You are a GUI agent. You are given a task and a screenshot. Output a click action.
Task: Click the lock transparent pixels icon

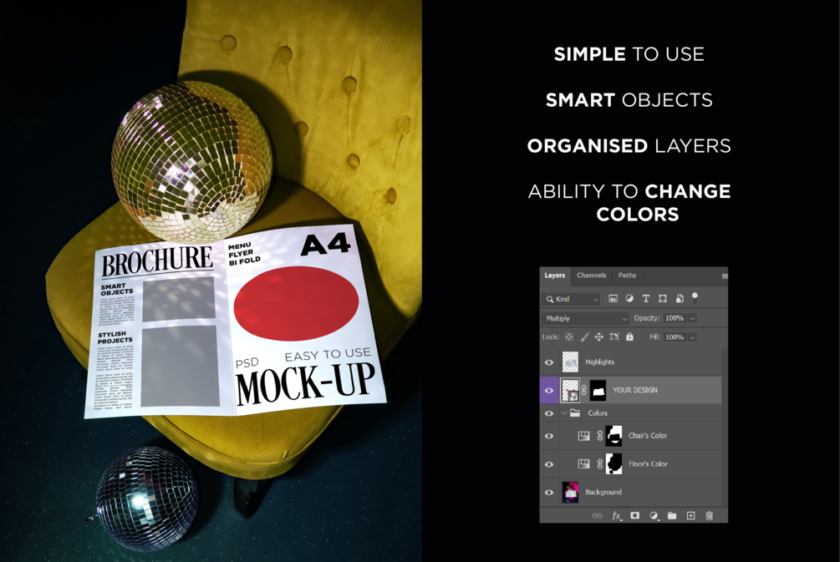tap(569, 337)
